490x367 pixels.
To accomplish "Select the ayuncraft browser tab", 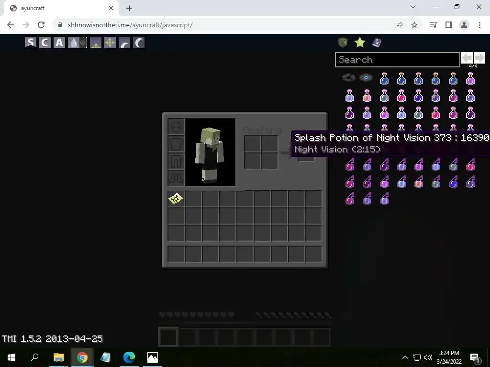I will (61, 8).
